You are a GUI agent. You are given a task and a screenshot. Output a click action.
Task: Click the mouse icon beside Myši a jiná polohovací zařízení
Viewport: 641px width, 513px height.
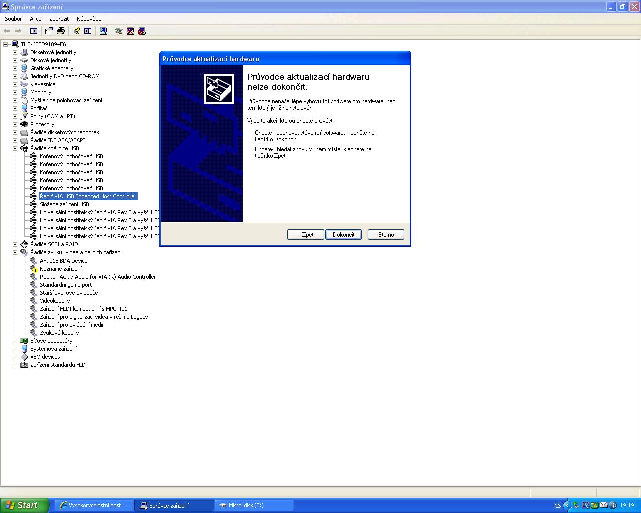[24, 100]
